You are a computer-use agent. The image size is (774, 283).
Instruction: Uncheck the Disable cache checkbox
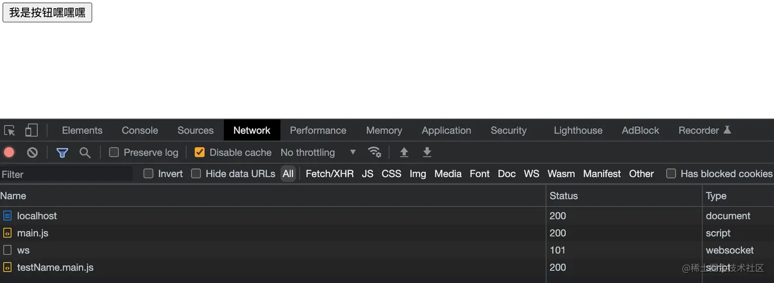(x=200, y=152)
